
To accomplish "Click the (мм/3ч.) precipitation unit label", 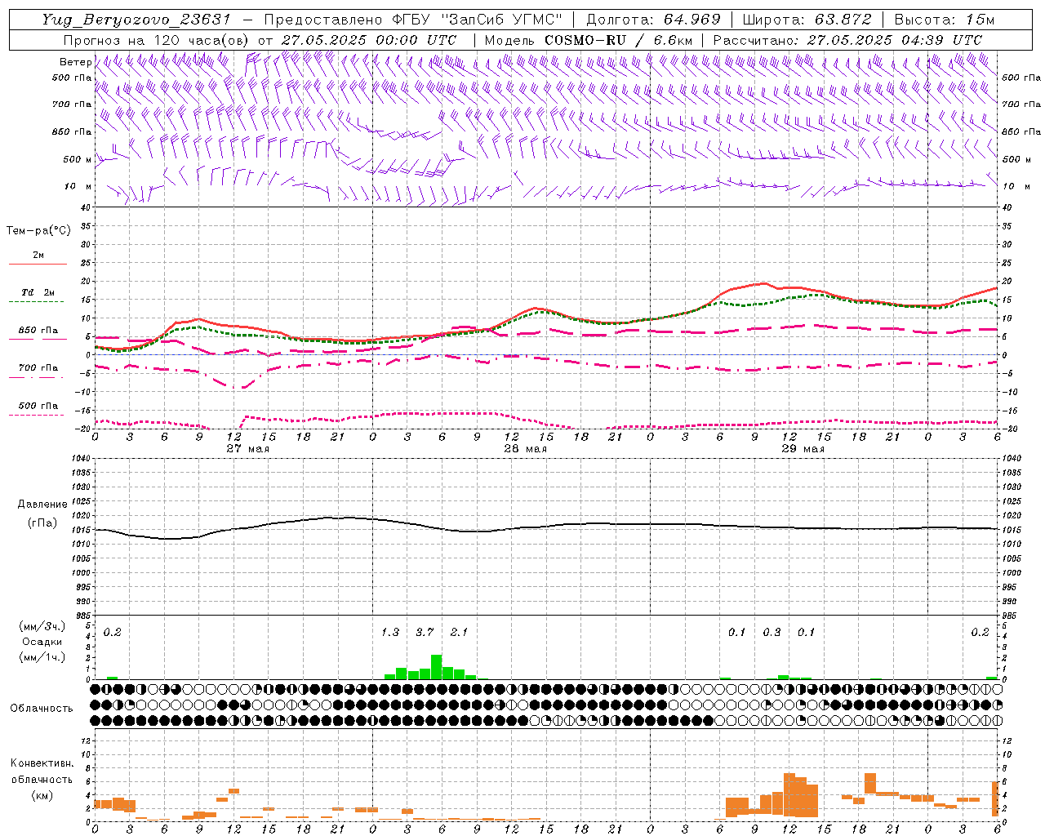I will (x=42, y=626).
